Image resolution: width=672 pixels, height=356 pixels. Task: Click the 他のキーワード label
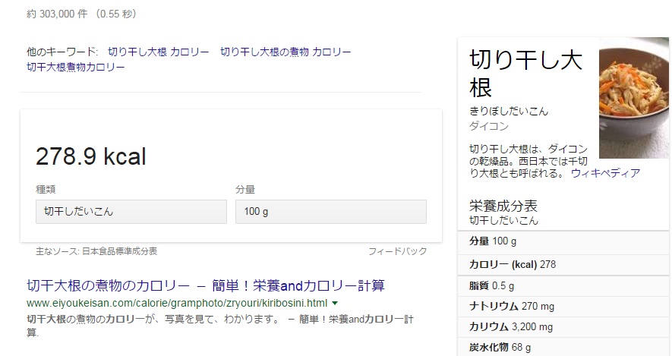click(62, 52)
